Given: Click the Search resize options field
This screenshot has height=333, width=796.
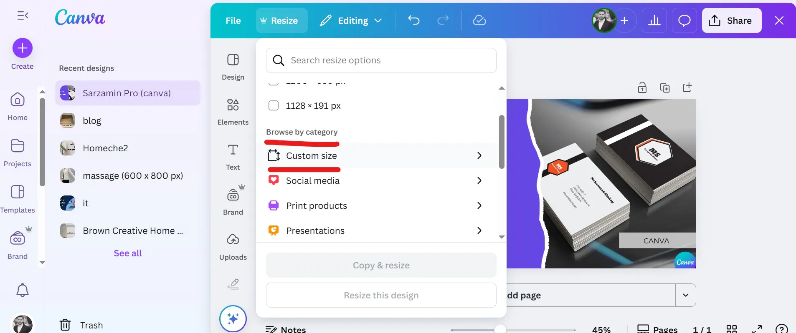Looking at the screenshot, I should click(381, 60).
